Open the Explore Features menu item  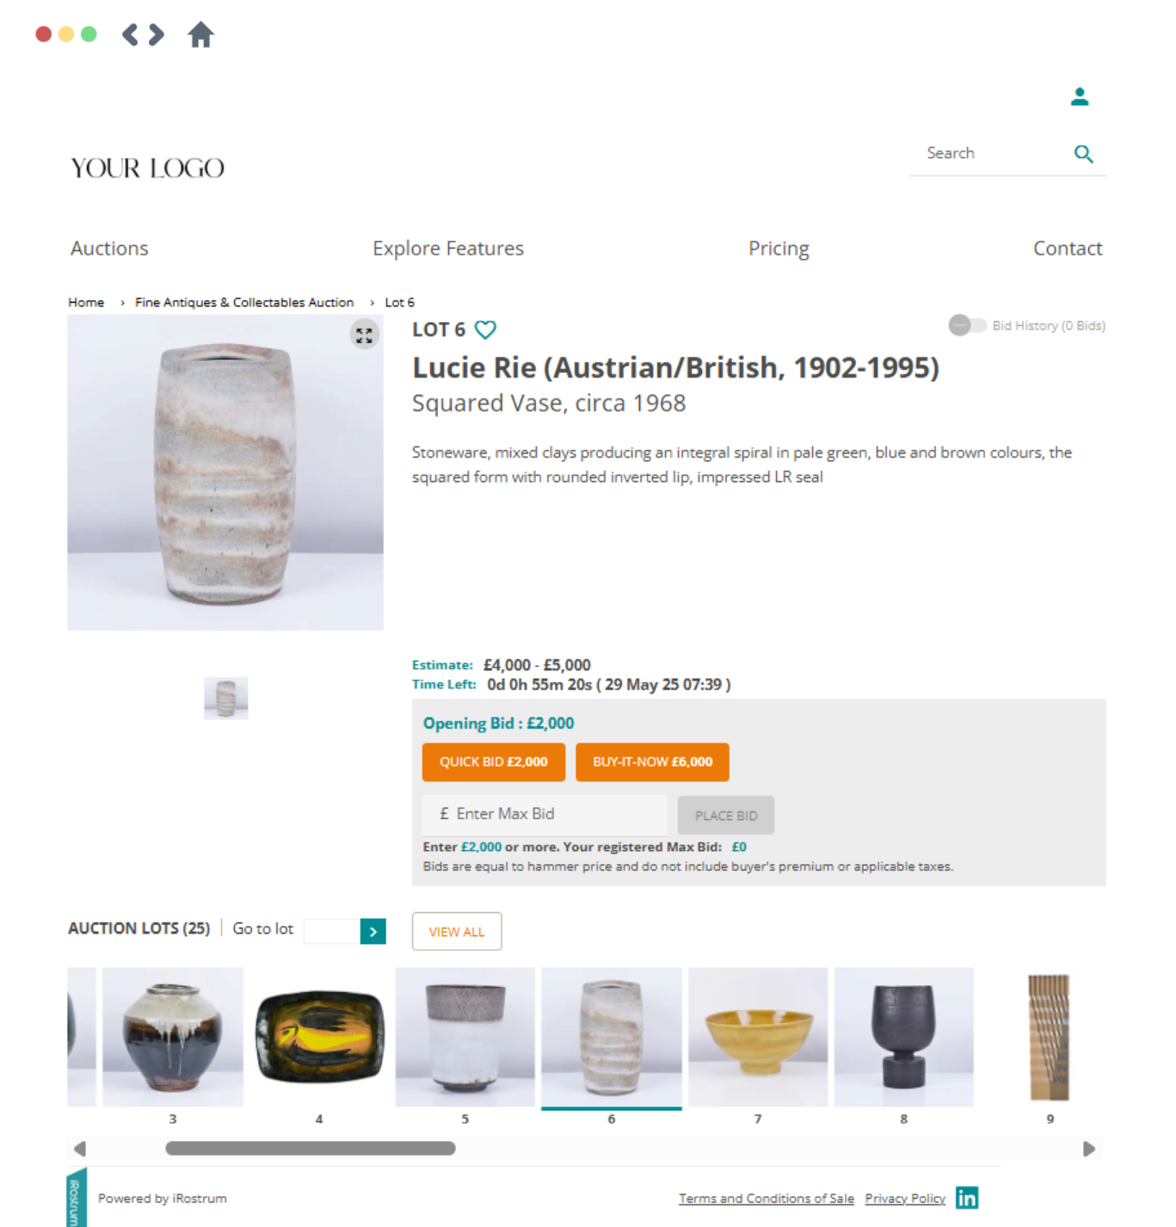[448, 249]
